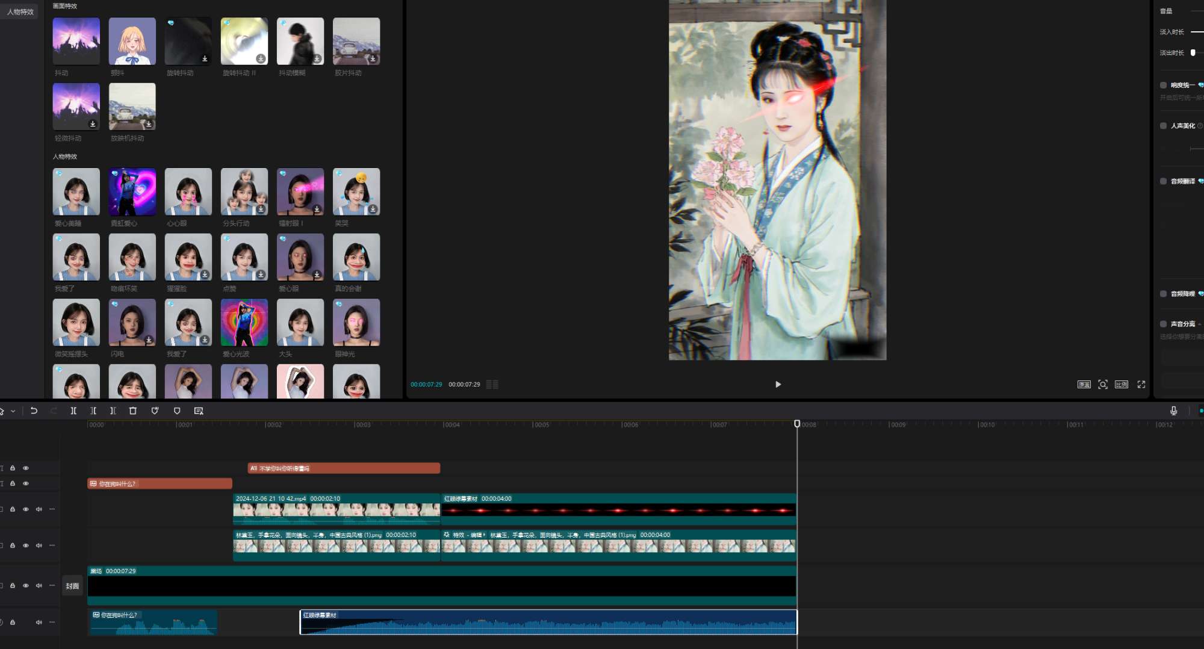Image resolution: width=1204 pixels, height=649 pixels.
Task: Click the fullscreen preview icon
Action: tap(1141, 384)
